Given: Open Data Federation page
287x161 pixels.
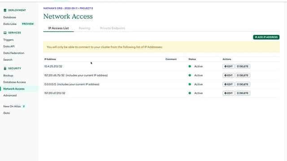Looking at the screenshot, I should 14,53.
